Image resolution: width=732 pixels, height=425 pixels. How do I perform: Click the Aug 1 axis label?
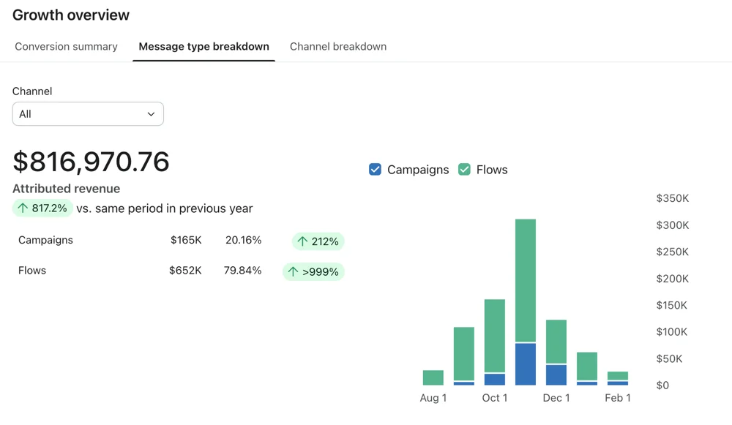coord(433,398)
